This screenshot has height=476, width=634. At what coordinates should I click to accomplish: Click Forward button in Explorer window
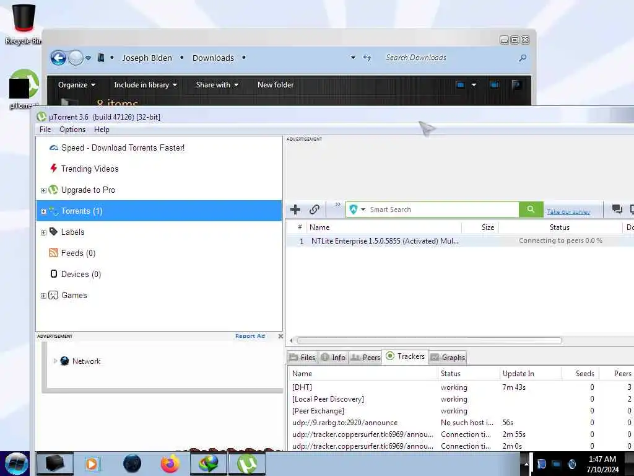76,58
